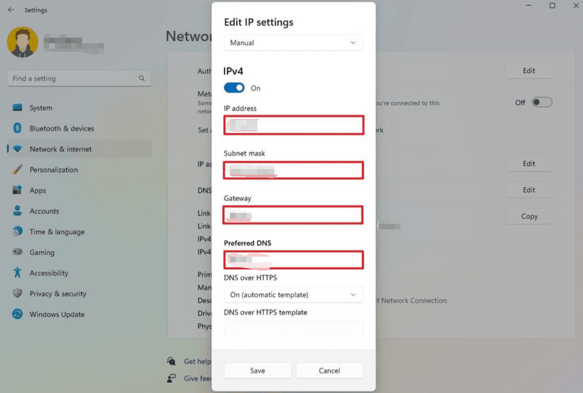Click the System monitor icon

click(18, 108)
